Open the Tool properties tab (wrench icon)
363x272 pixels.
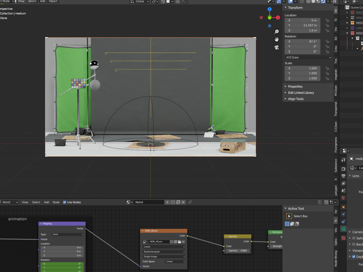pos(343,160)
